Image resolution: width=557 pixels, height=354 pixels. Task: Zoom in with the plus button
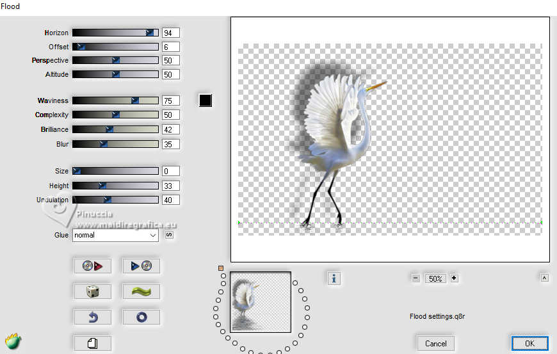(454, 278)
